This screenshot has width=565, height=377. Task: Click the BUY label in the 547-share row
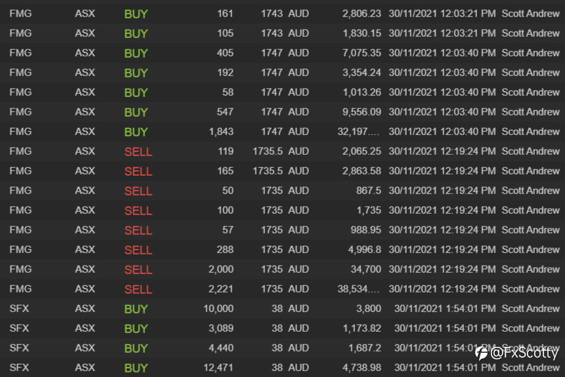tap(136, 112)
